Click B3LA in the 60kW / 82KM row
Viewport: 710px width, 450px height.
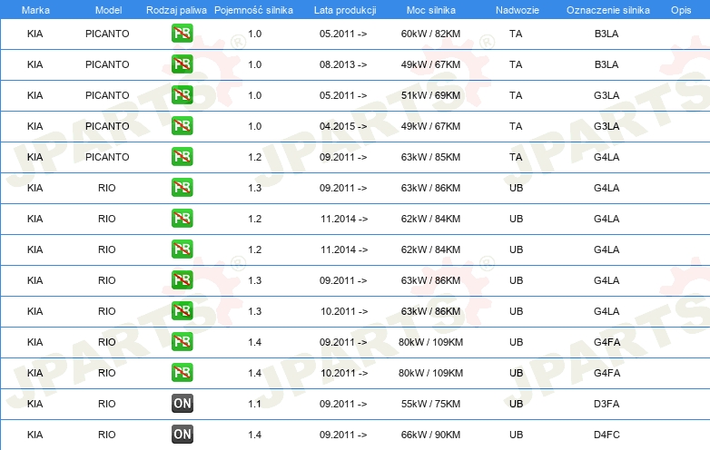pos(606,34)
